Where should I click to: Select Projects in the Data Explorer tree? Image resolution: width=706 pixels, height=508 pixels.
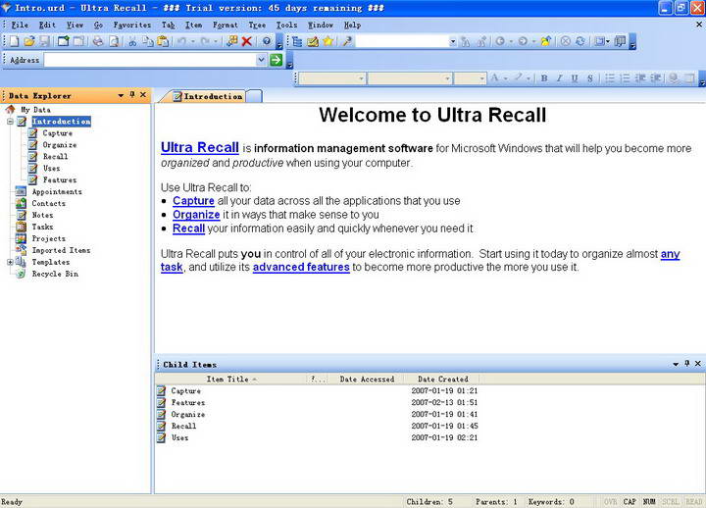(x=49, y=238)
